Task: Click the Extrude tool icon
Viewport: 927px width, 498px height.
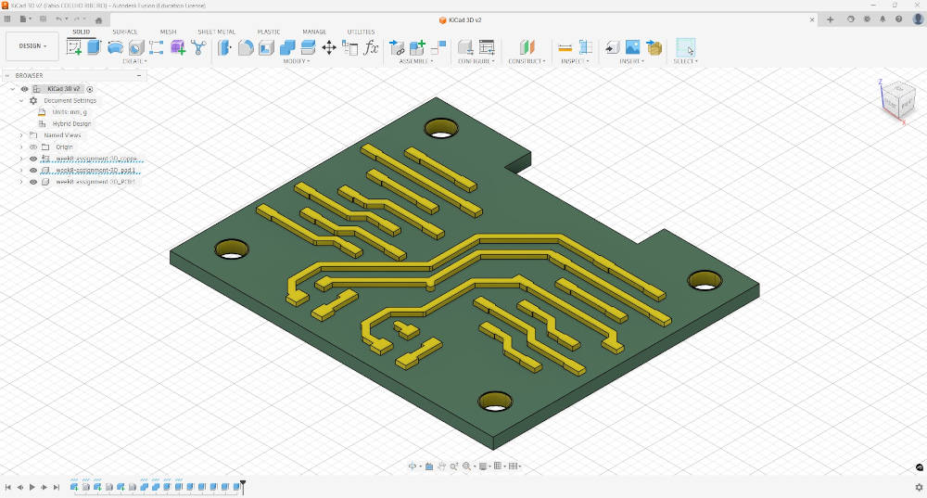Action: (95, 47)
